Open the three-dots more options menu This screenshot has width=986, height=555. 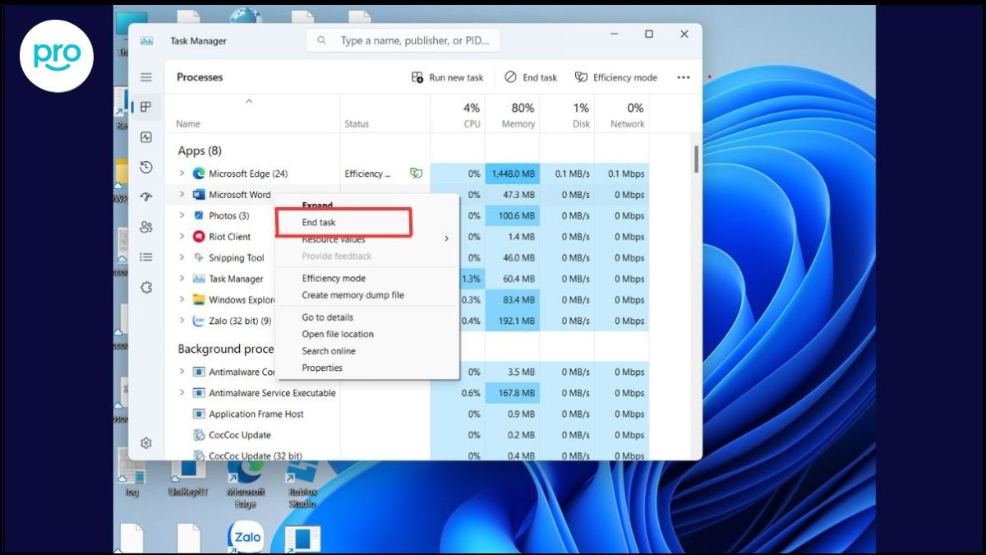684,77
